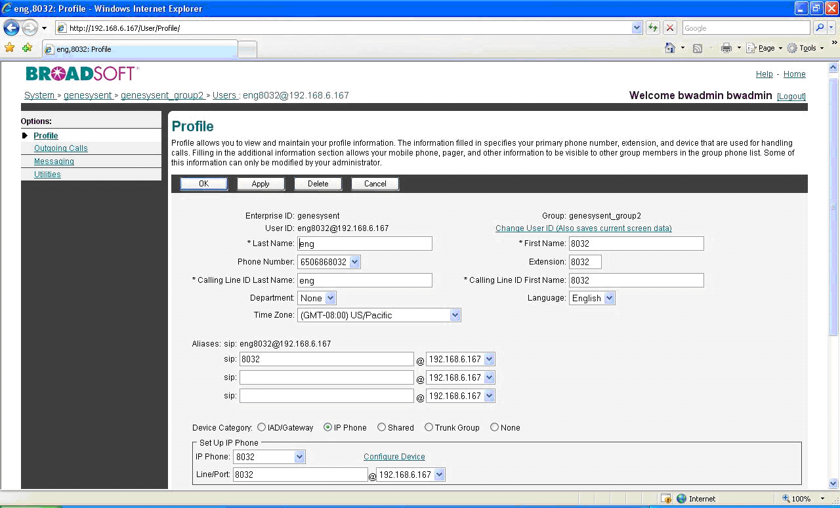Click the Home page toolbar icon
This screenshot has width=840, height=508.
(670, 48)
